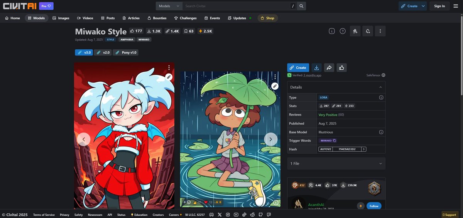Click the download model icon button
The height and width of the screenshot is (218, 463).
(x=317, y=67)
